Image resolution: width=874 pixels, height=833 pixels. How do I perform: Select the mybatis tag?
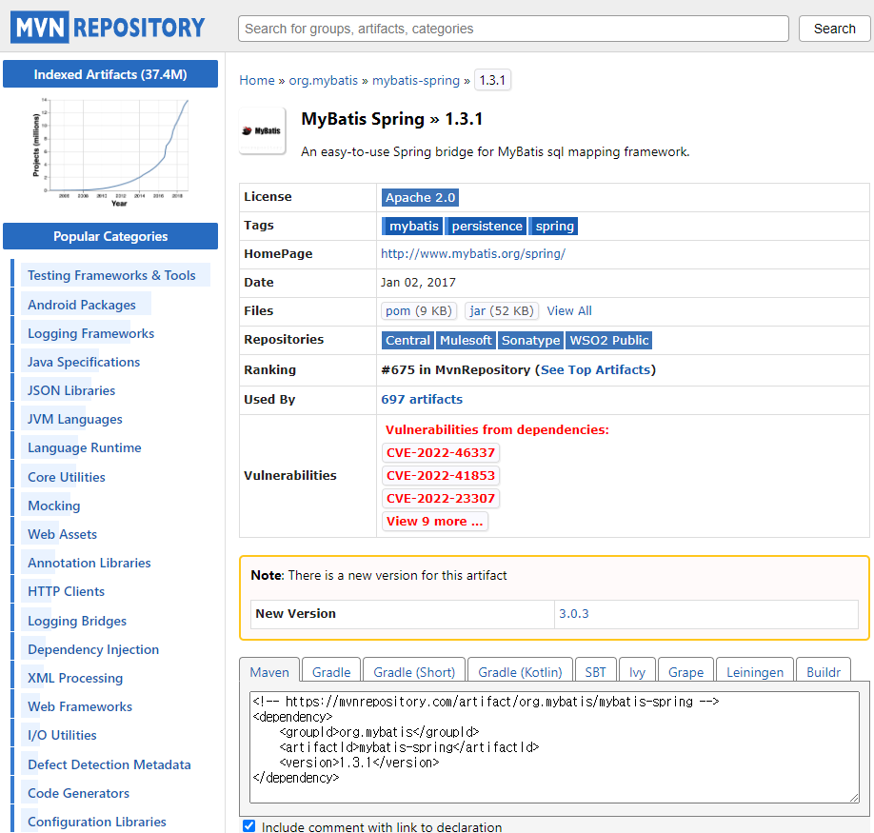[412, 226]
